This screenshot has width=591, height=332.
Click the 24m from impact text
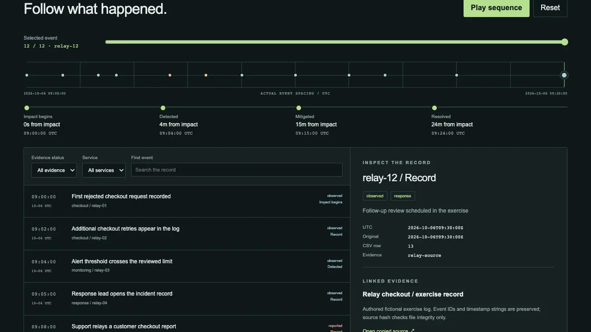click(x=452, y=125)
